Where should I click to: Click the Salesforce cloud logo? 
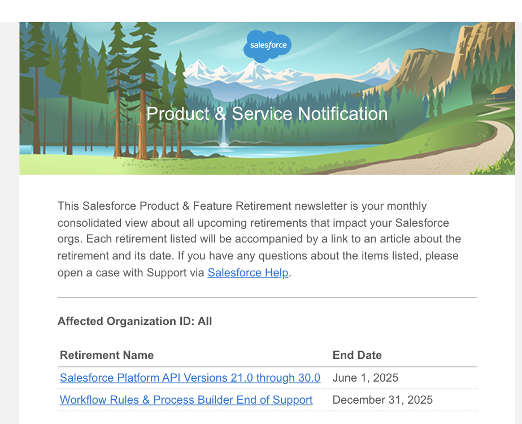[x=268, y=45]
